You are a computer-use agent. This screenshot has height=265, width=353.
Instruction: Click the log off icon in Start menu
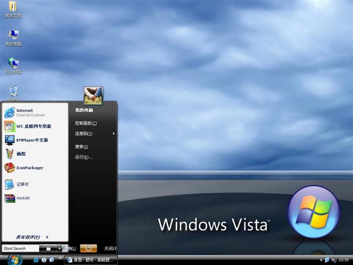(65, 248)
